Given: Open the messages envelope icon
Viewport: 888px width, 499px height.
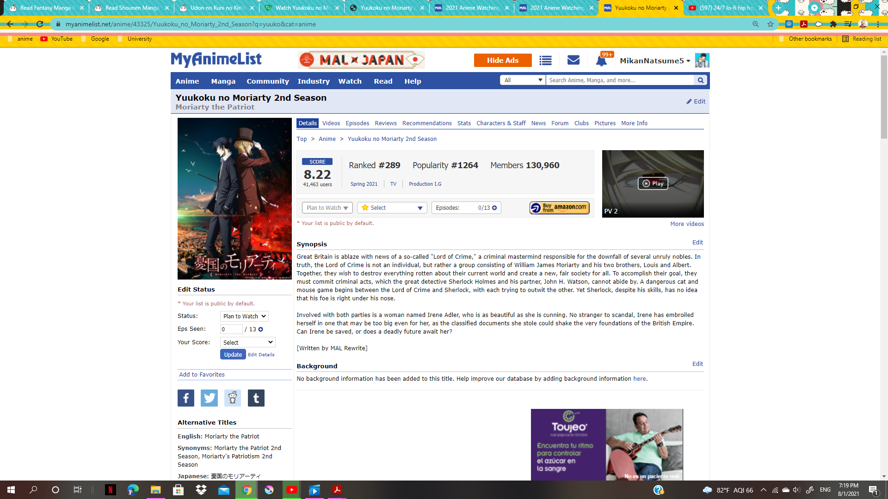Looking at the screenshot, I should (573, 60).
